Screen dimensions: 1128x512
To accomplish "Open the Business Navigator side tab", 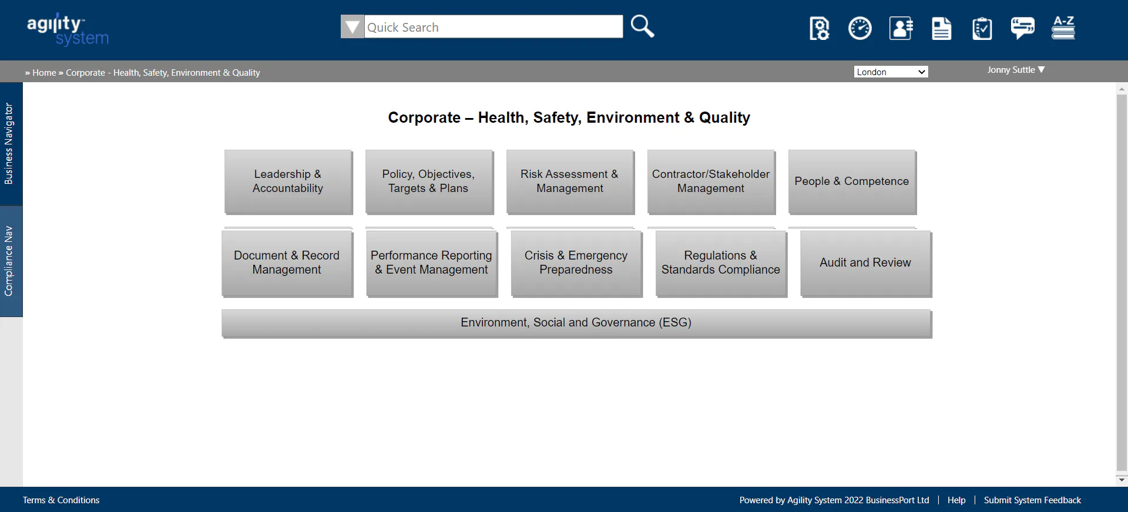I will tap(9, 144).
